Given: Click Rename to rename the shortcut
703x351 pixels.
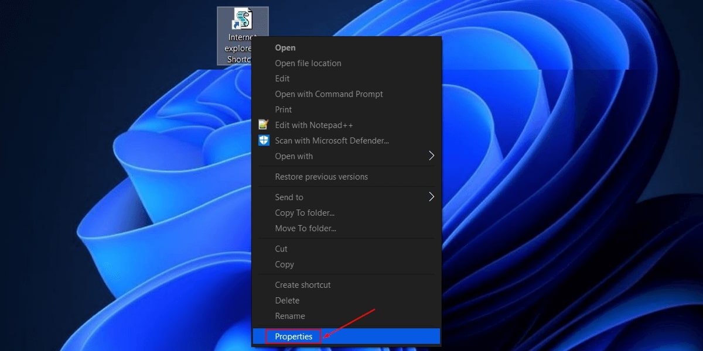Looking at the screenshot, I should [289, 316].
